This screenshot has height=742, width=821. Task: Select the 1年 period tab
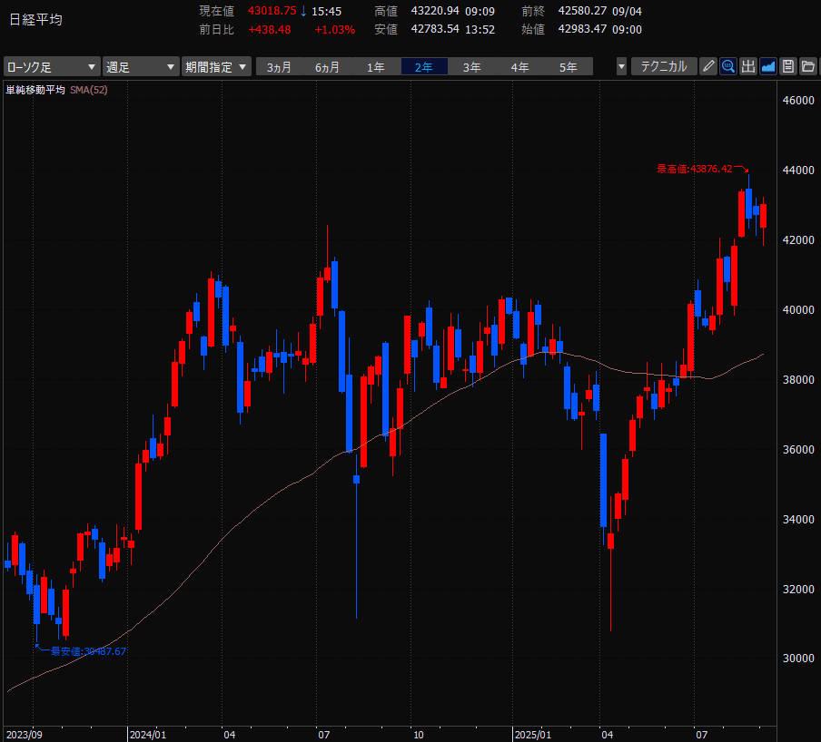[375, 67]
